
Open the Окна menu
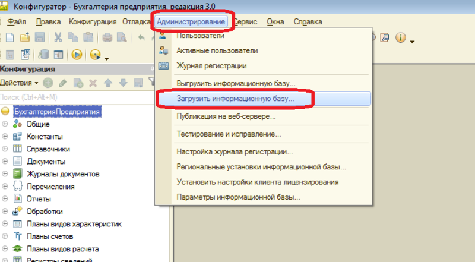[275, 22]
